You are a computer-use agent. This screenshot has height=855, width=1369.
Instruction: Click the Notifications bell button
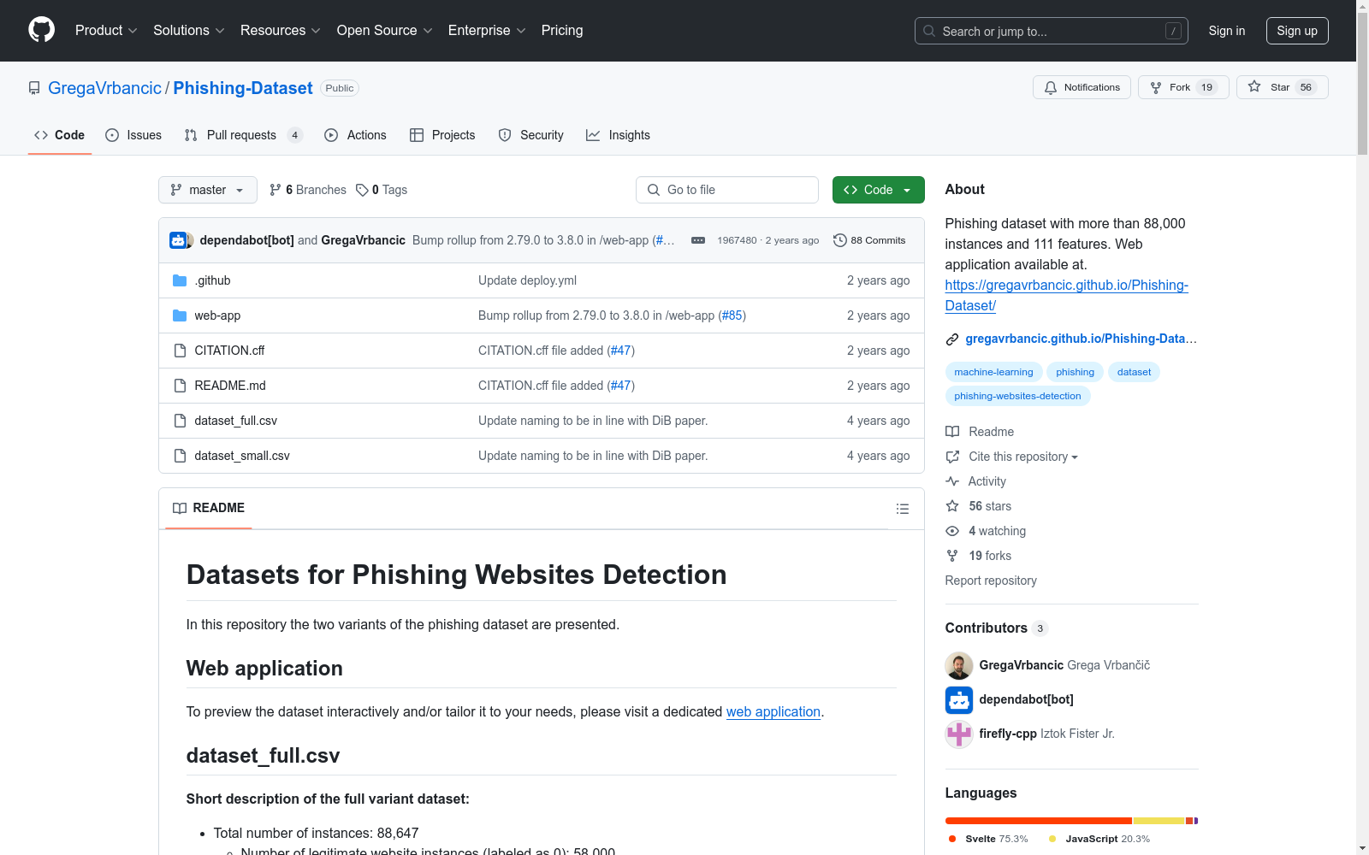pos(1082,87)
